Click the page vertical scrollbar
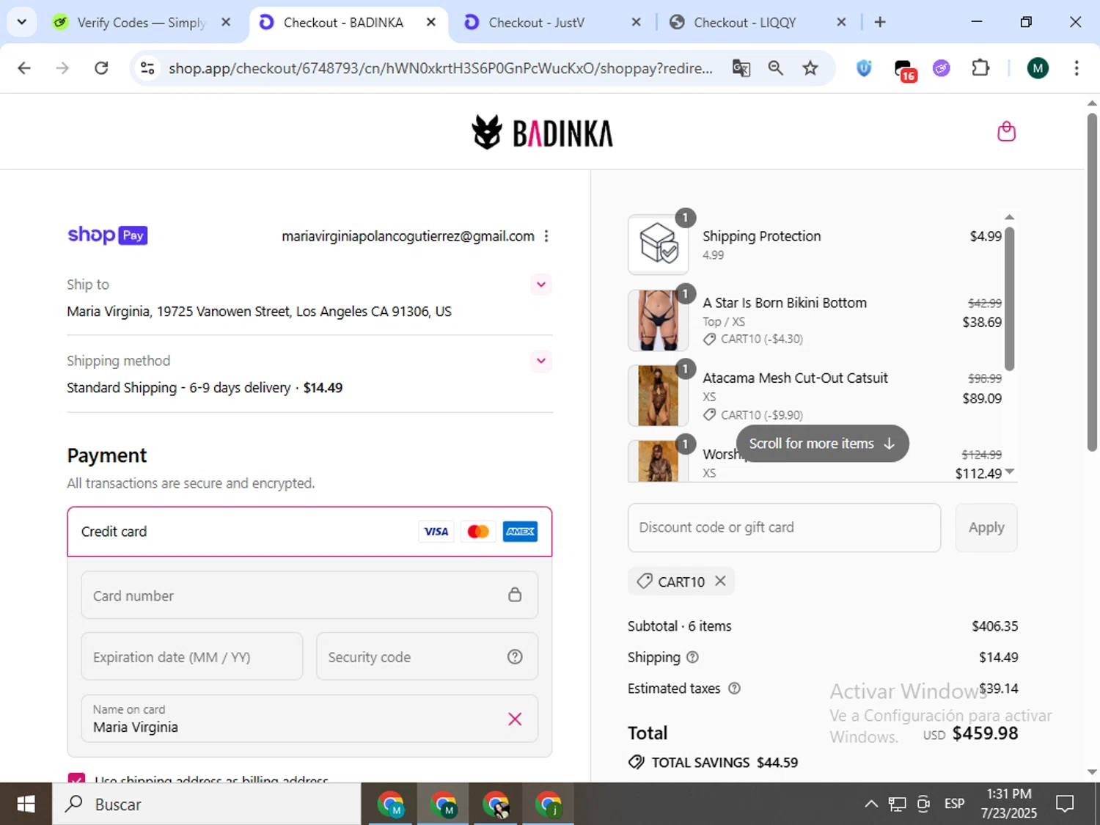Image resolution: width=1100 pixels, height=825 pixels. pos(1092,282)
